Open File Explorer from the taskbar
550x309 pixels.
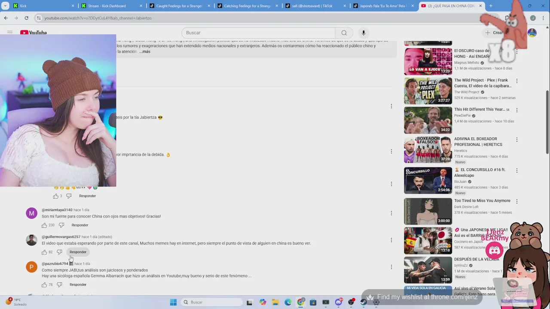pos(275,302)
